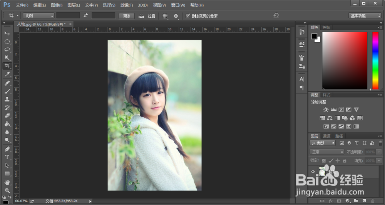Select the Healing Brush tool
The height and width of the screenshot is (205, 385).
coord(7,83)
